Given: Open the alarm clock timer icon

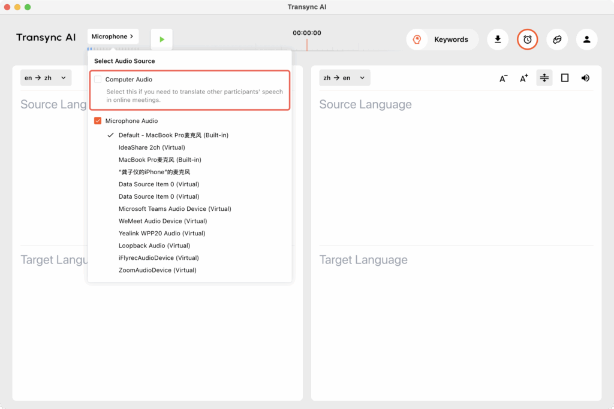Looking at the screenshot, I should coord(528,40).
